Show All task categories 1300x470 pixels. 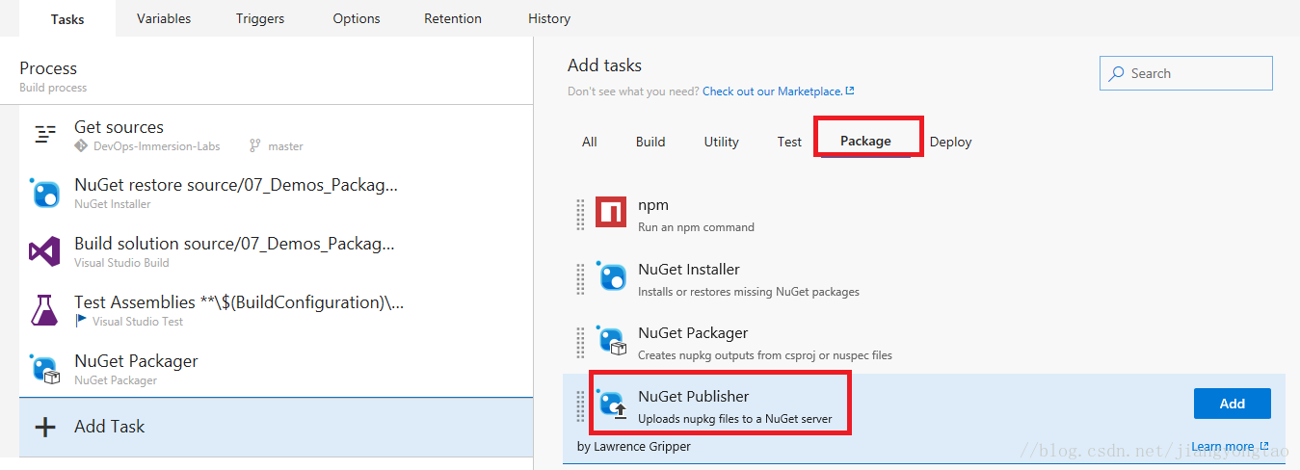[590, 142]
